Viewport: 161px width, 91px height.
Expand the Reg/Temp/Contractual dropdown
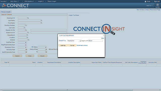click(x=22, y=45)
